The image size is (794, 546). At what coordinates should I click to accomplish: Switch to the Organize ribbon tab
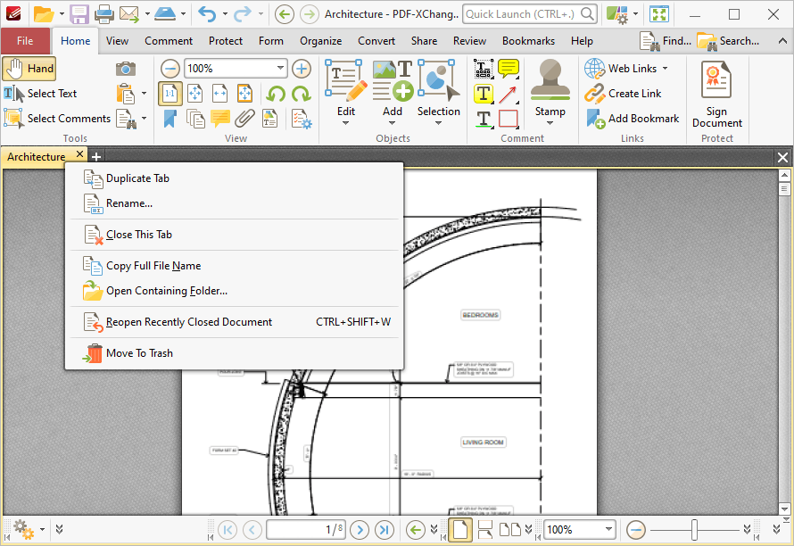[320, 41]
